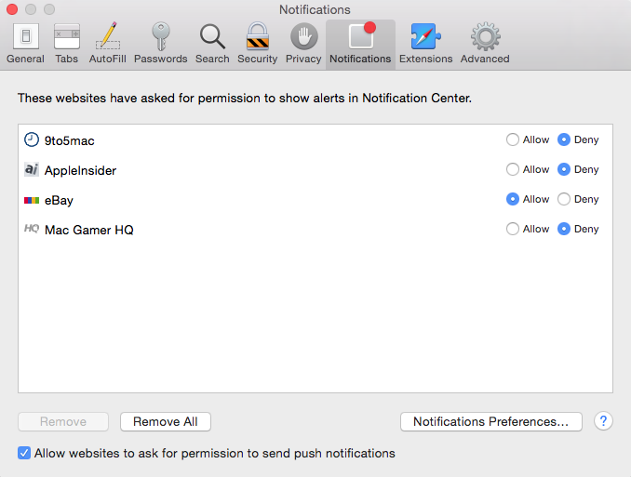Click the Remove button
Screen dimensions: 631x477
tap(63, 421)
